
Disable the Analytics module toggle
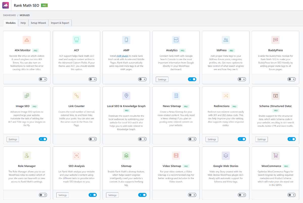(x=192, y=79)
